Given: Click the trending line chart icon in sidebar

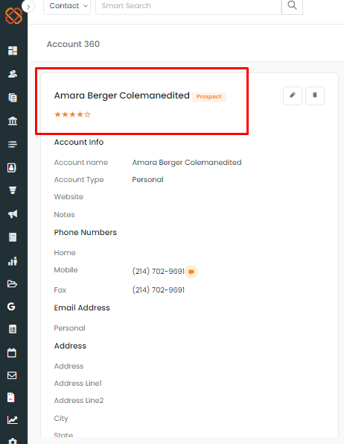Looking at the screenshot, I should point(13,420).
